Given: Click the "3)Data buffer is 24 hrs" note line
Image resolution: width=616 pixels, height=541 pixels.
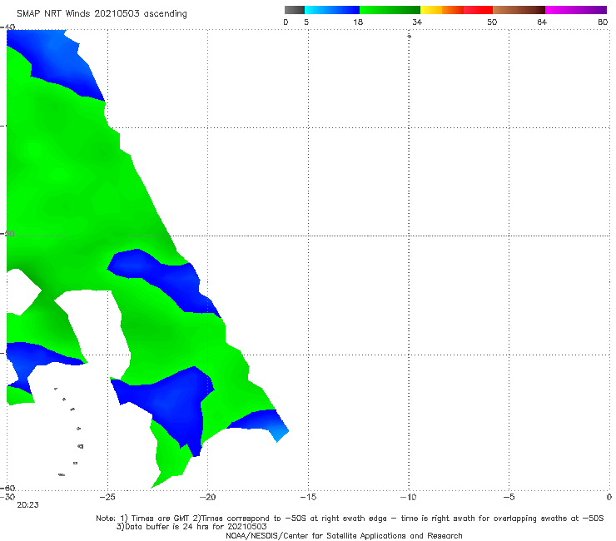Looking at the screenshot, I should (x=191, y=527).
